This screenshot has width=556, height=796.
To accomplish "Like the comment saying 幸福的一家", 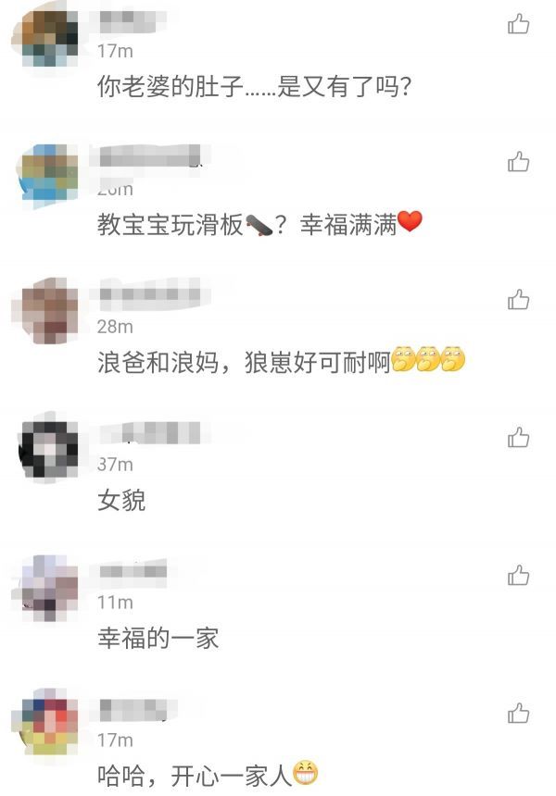I will [518, 576].
